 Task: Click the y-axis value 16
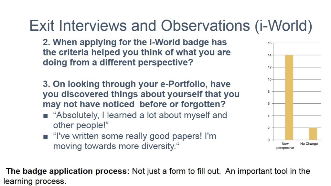pos(270,43)
